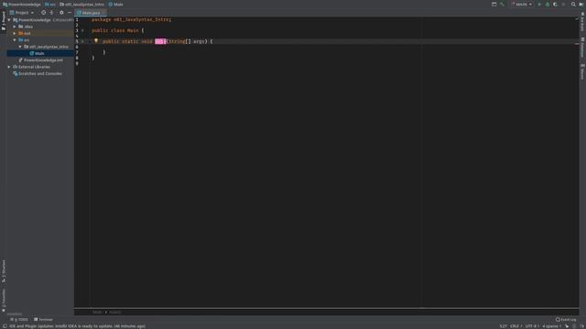Open the Terminal tool window
586x329 pixels.
(x=43, y=319)
